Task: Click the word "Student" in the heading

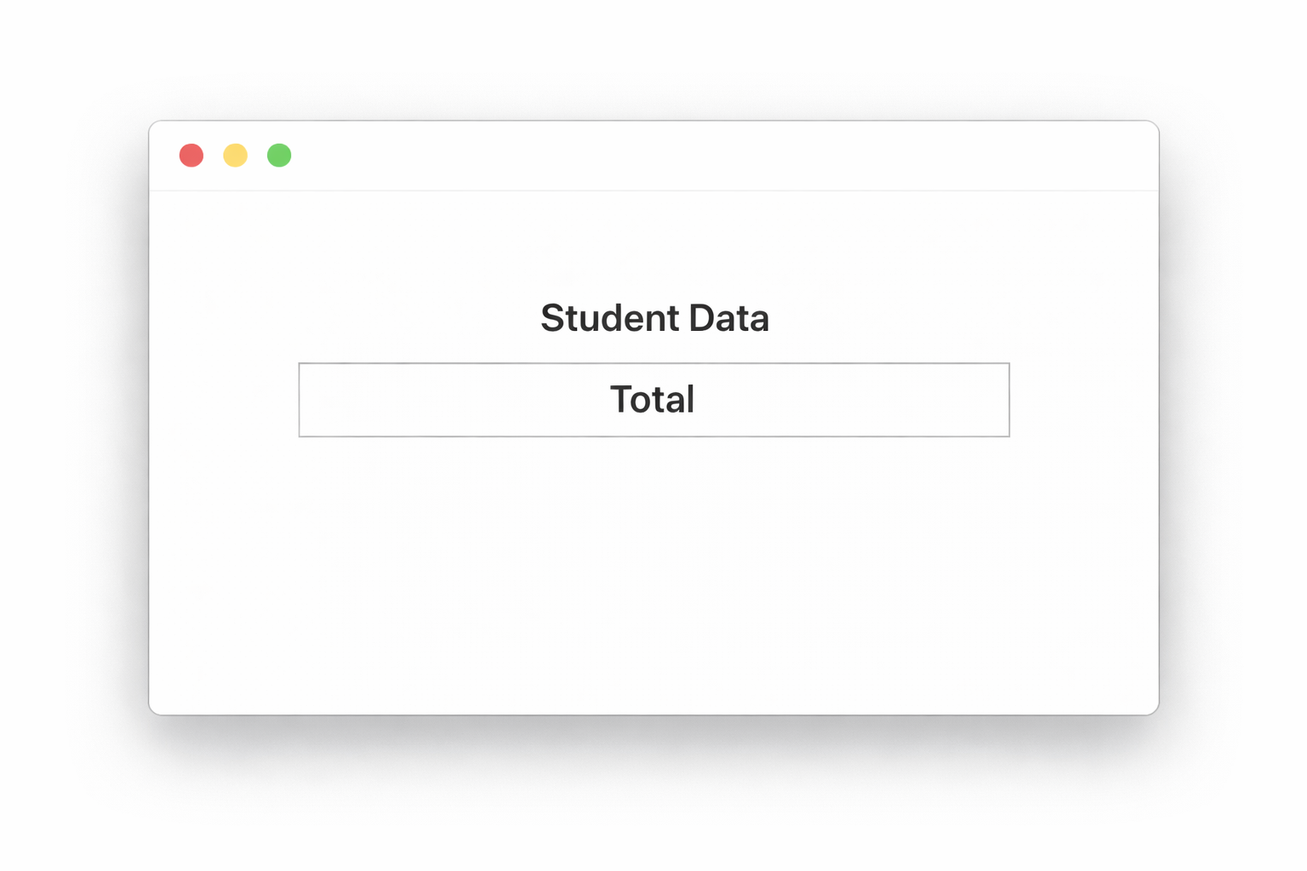Action: [x=609, y=318]
